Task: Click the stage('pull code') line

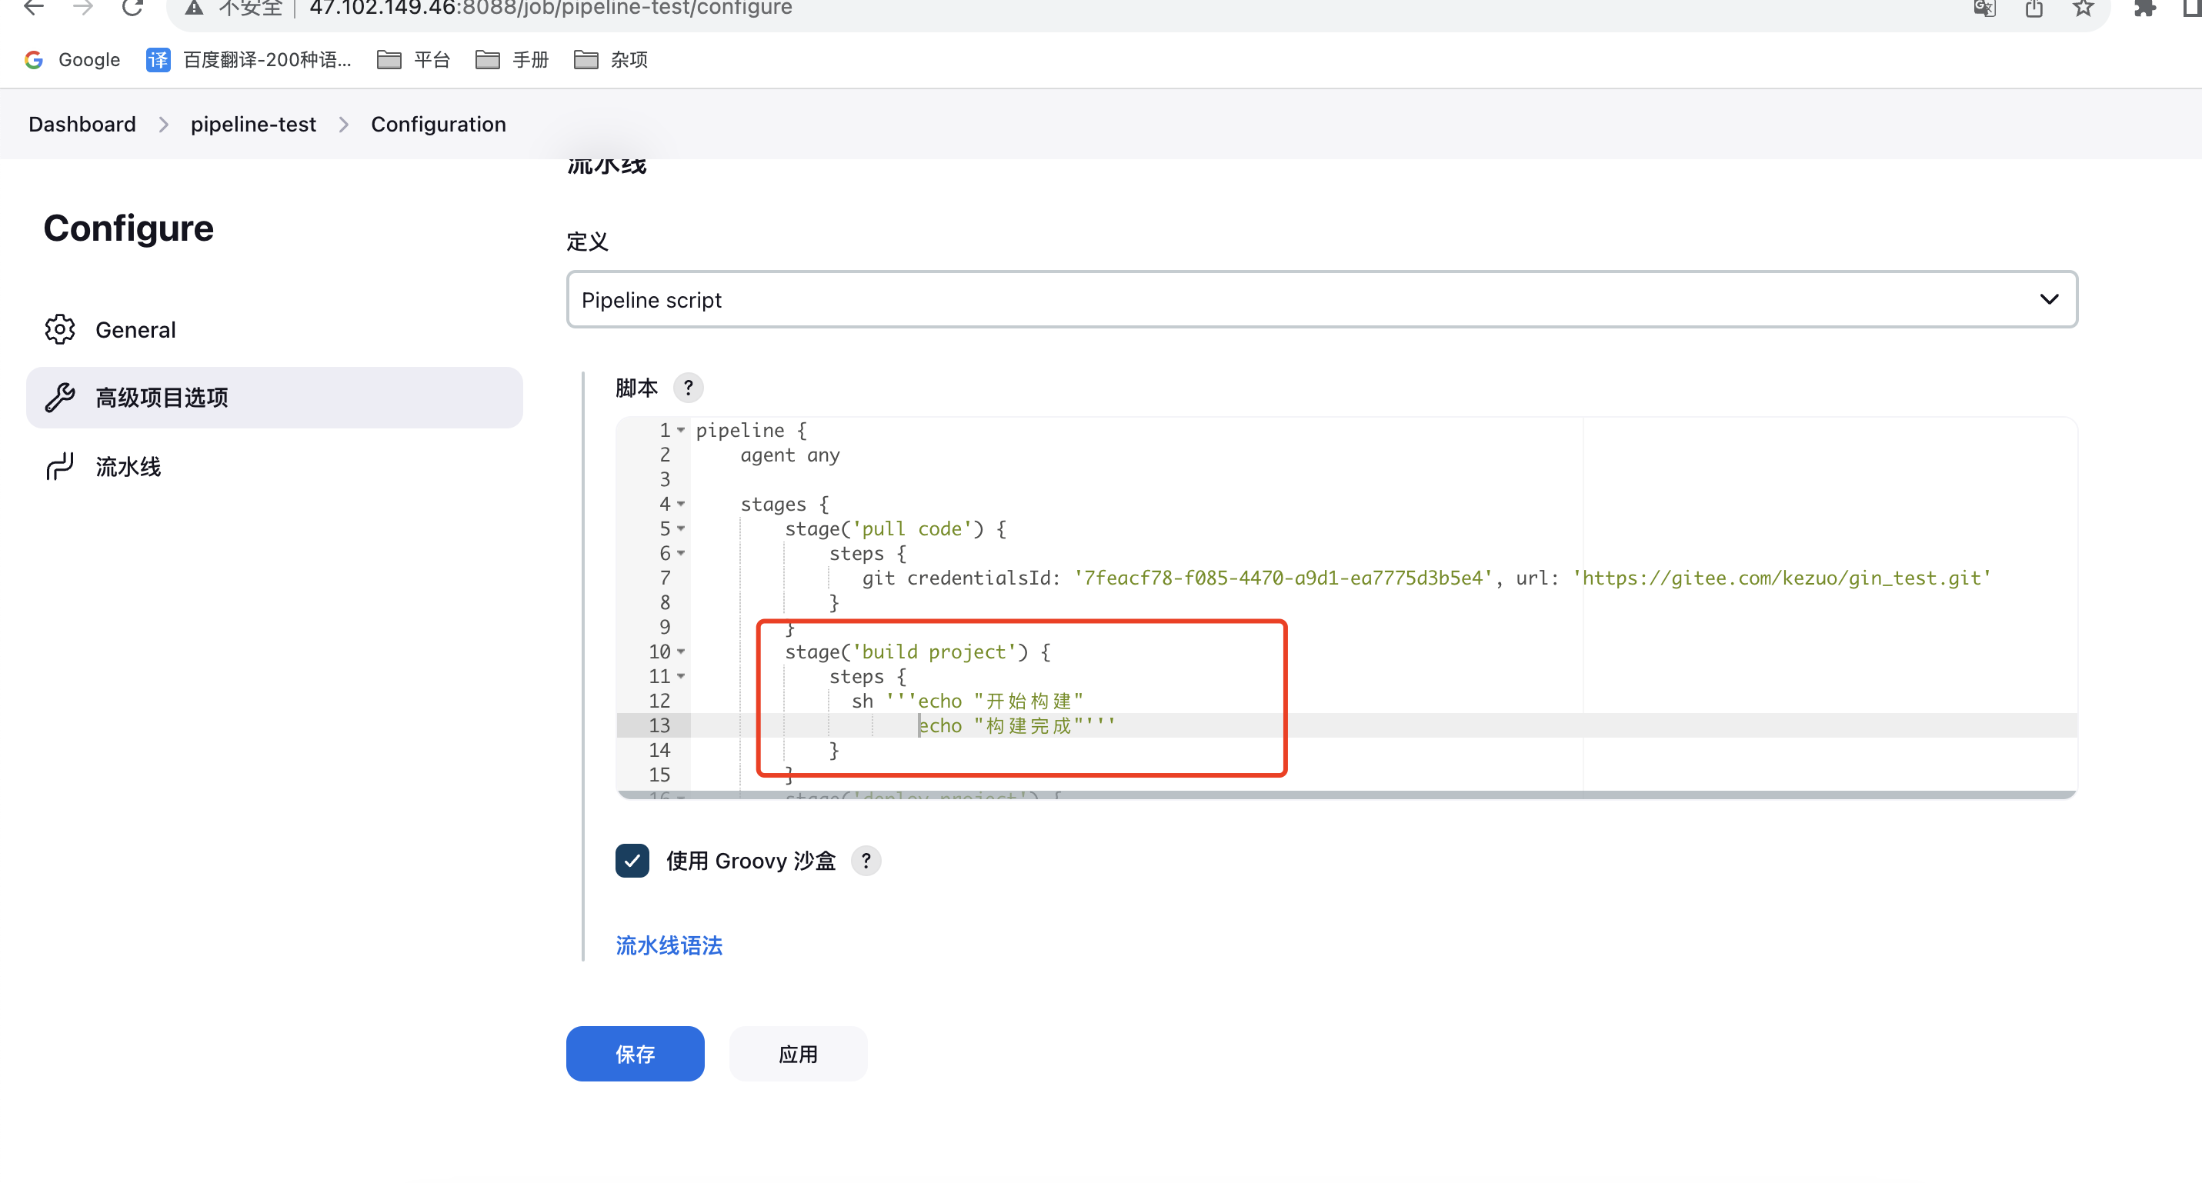Action: (x=895, y=528)
